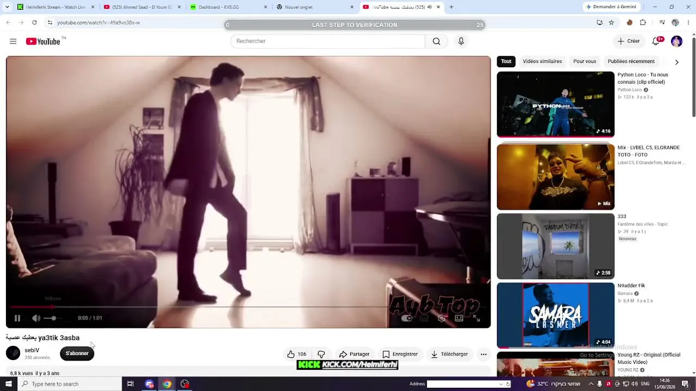
Task: Open the 333 video thumbnail
Action: (x=556, y=246)
